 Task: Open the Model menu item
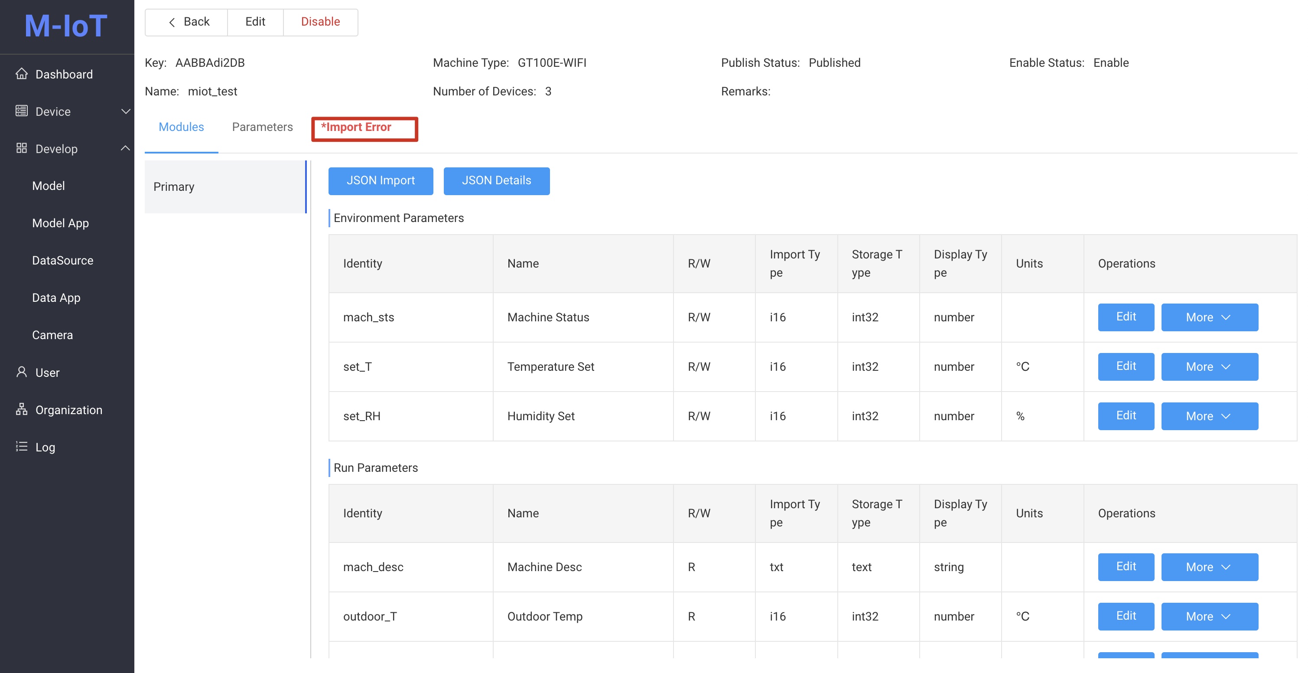48,186
